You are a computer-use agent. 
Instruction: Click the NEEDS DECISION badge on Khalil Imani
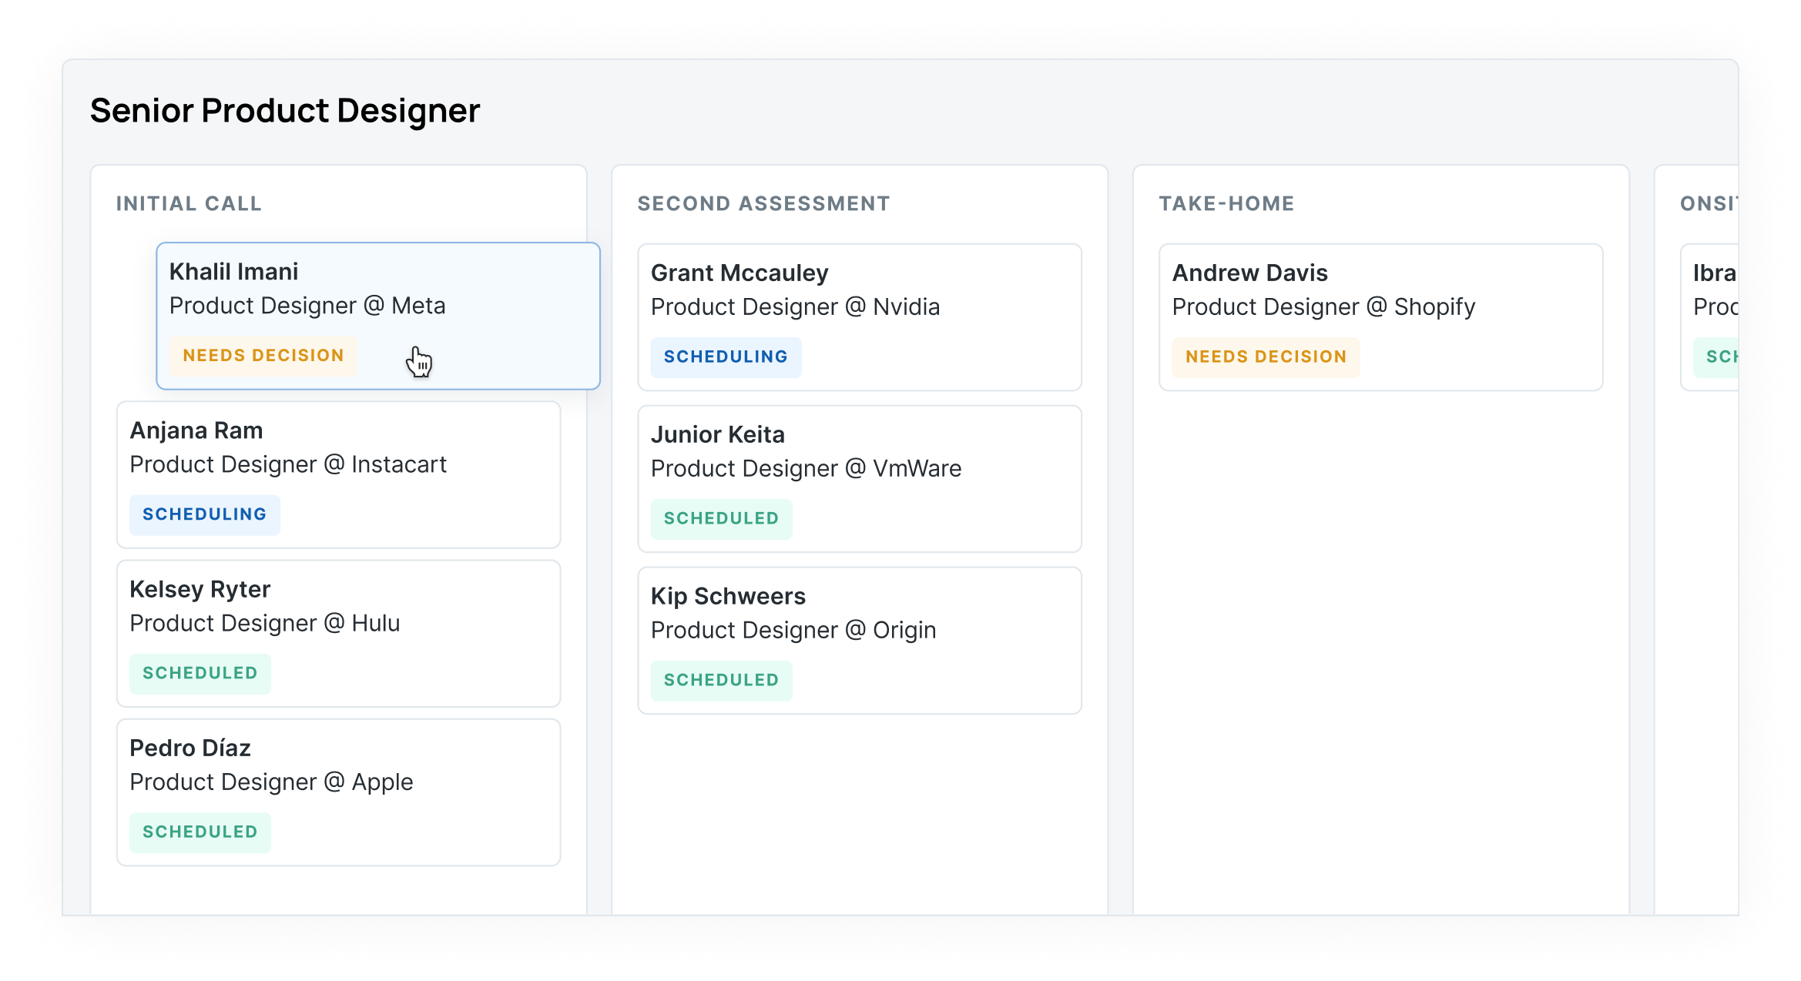(x=263, y=355)
